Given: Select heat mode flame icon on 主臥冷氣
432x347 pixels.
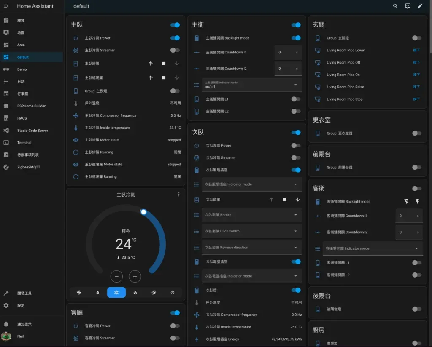Looking at the screenshot, I should click(135, 292).
